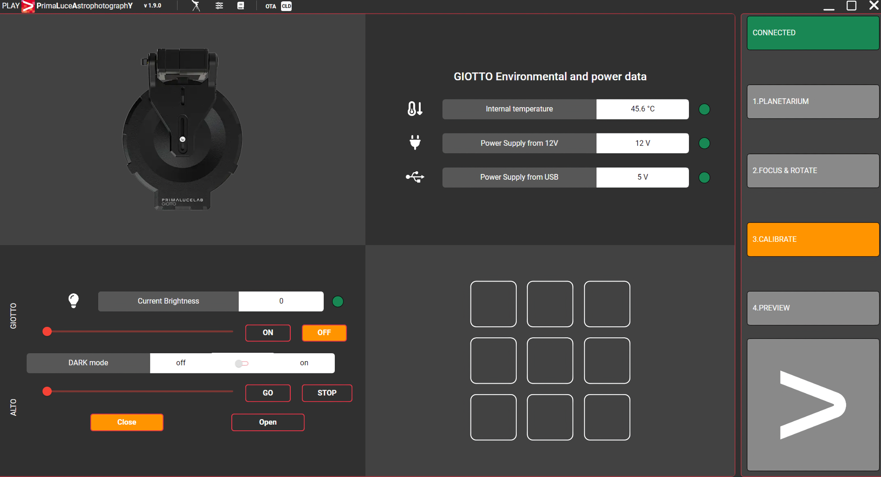Turn the GIOTTO light OFF
Screen dimensions: 881x477
324,333
